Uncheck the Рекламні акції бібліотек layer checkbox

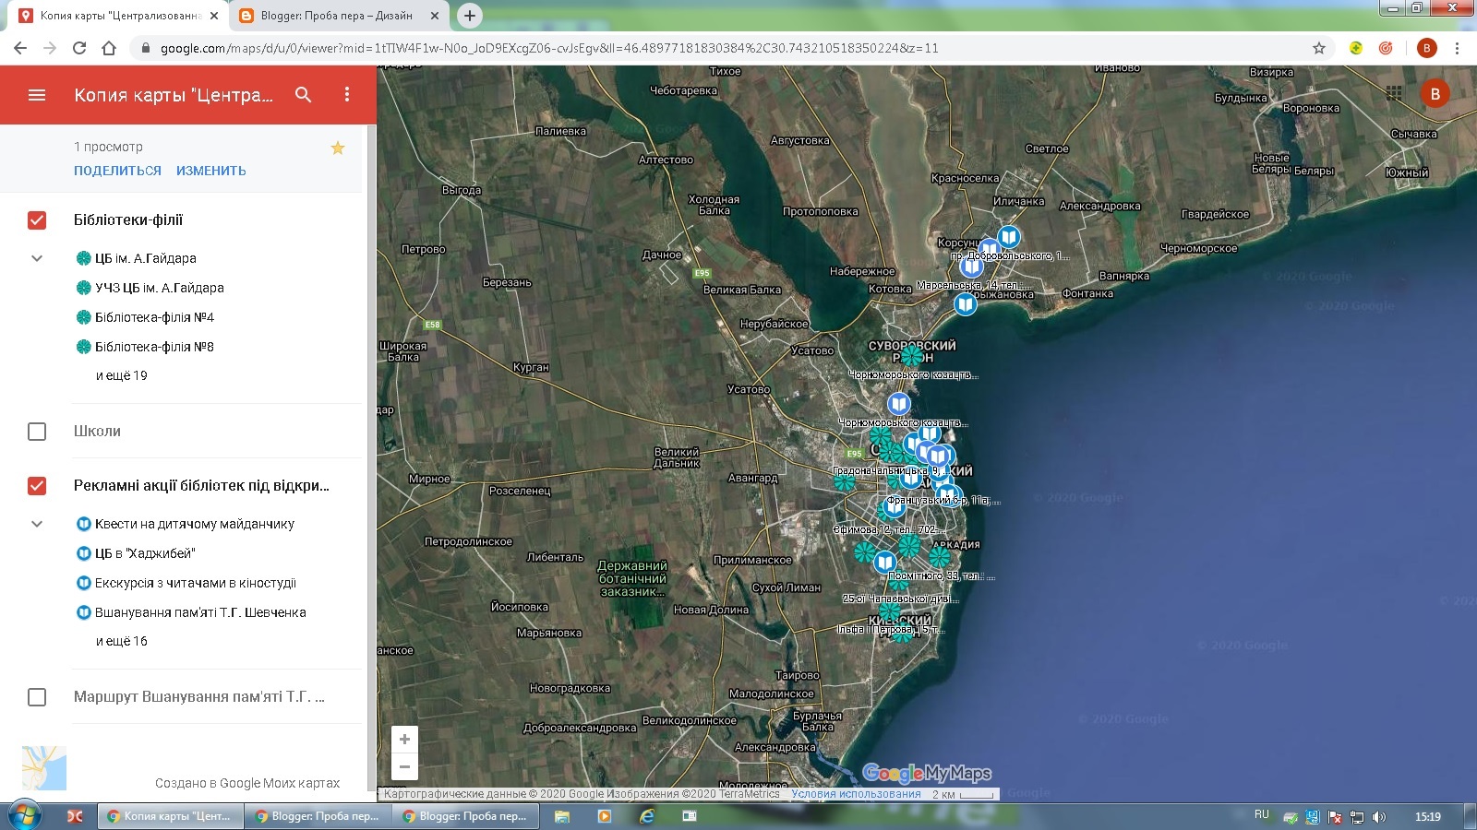(x=37, y=486)
